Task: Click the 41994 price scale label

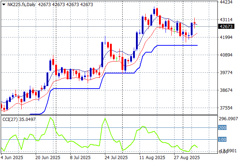Action: point(226,37)
